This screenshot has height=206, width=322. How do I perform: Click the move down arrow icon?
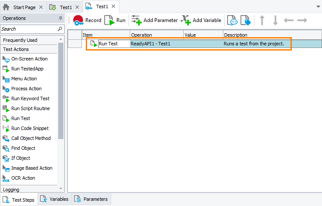[275, 20]
